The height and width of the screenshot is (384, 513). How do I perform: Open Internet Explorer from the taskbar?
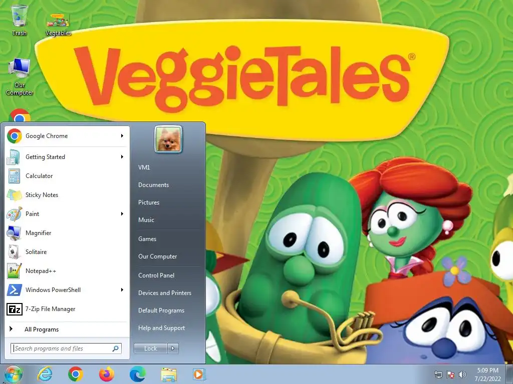(45, 374)
